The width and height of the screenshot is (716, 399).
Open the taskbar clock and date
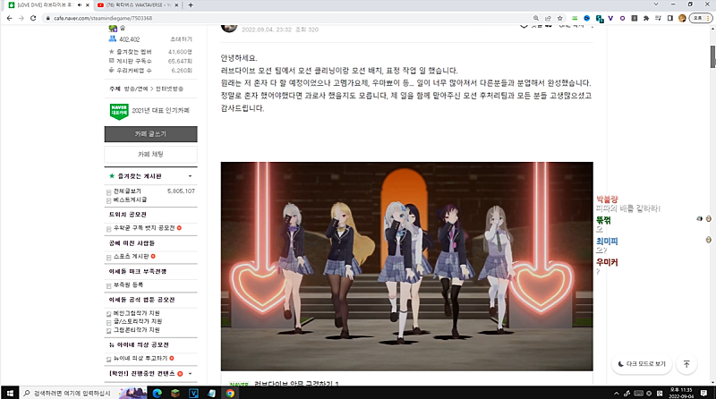681,393
